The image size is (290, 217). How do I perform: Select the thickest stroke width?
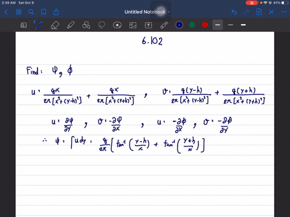tap(243, 25)
